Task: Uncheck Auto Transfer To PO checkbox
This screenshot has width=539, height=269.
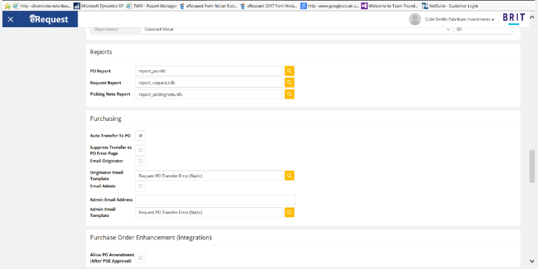Action: pyautogui.click(x=141, y=135)
